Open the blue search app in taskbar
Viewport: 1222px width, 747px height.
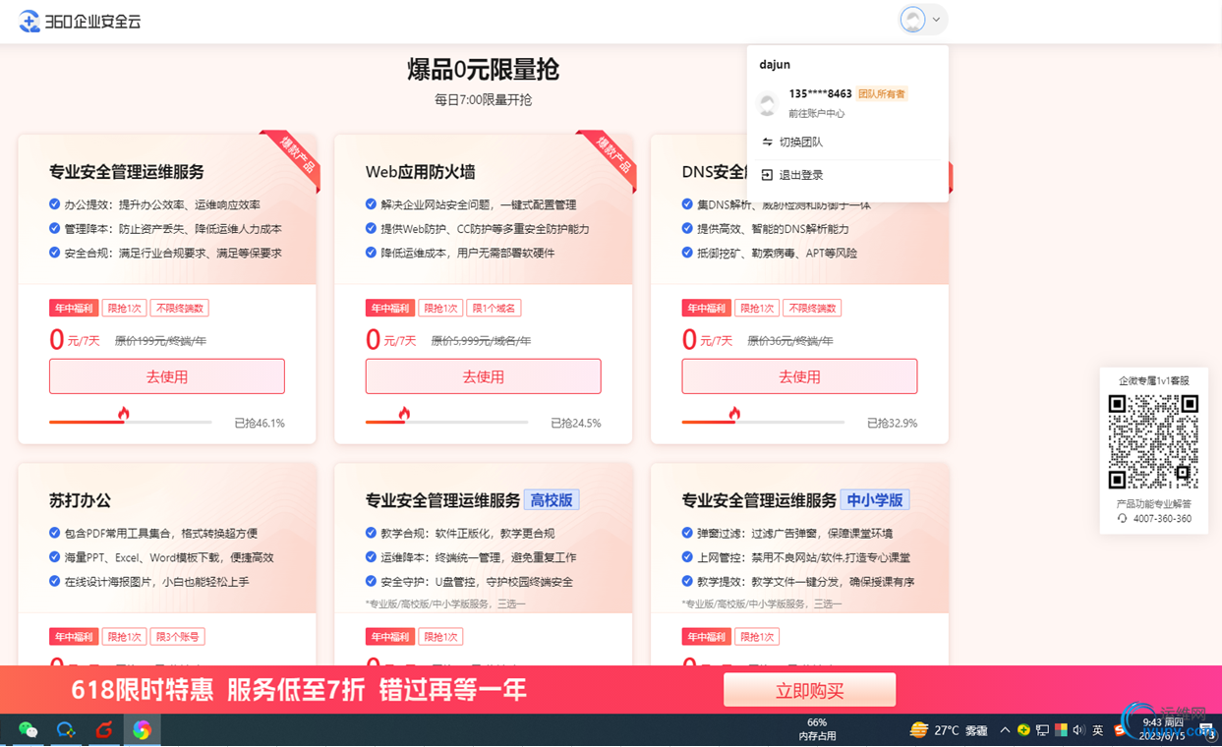66,730
